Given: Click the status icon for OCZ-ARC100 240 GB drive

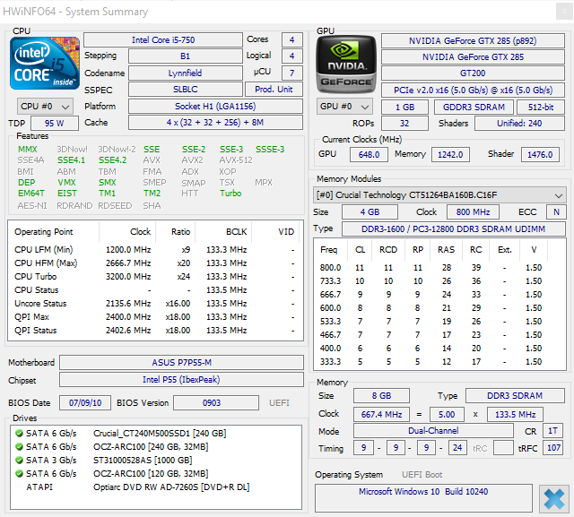Looking at the screenshot, I should click(x=19, y=447).
